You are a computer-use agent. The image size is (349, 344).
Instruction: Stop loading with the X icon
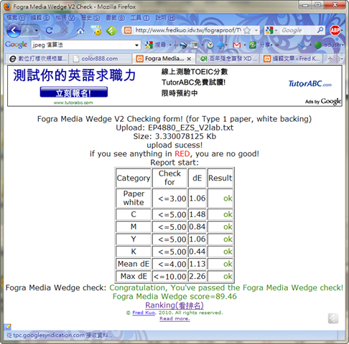(65, 30)
